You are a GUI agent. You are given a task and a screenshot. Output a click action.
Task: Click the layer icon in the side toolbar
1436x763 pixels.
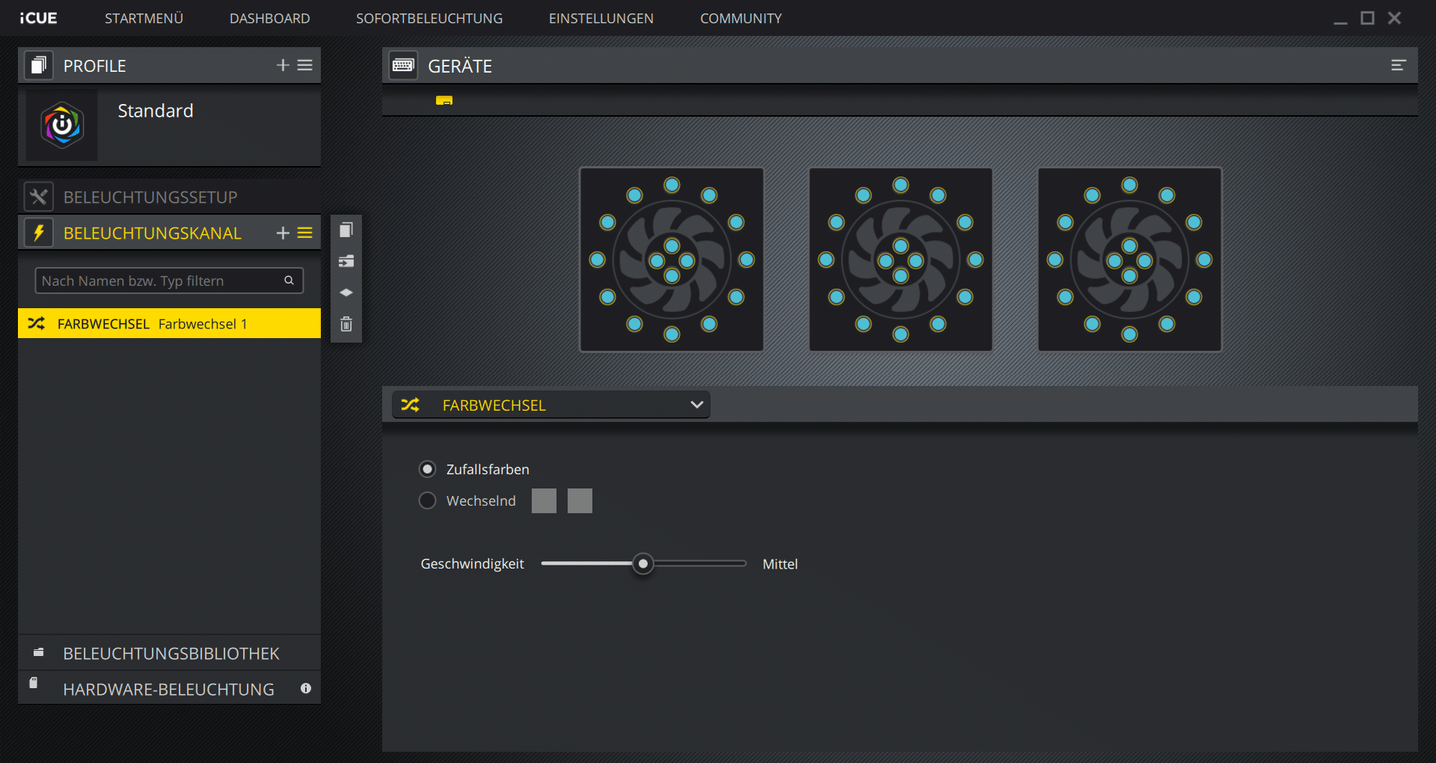tap(346, 292)
